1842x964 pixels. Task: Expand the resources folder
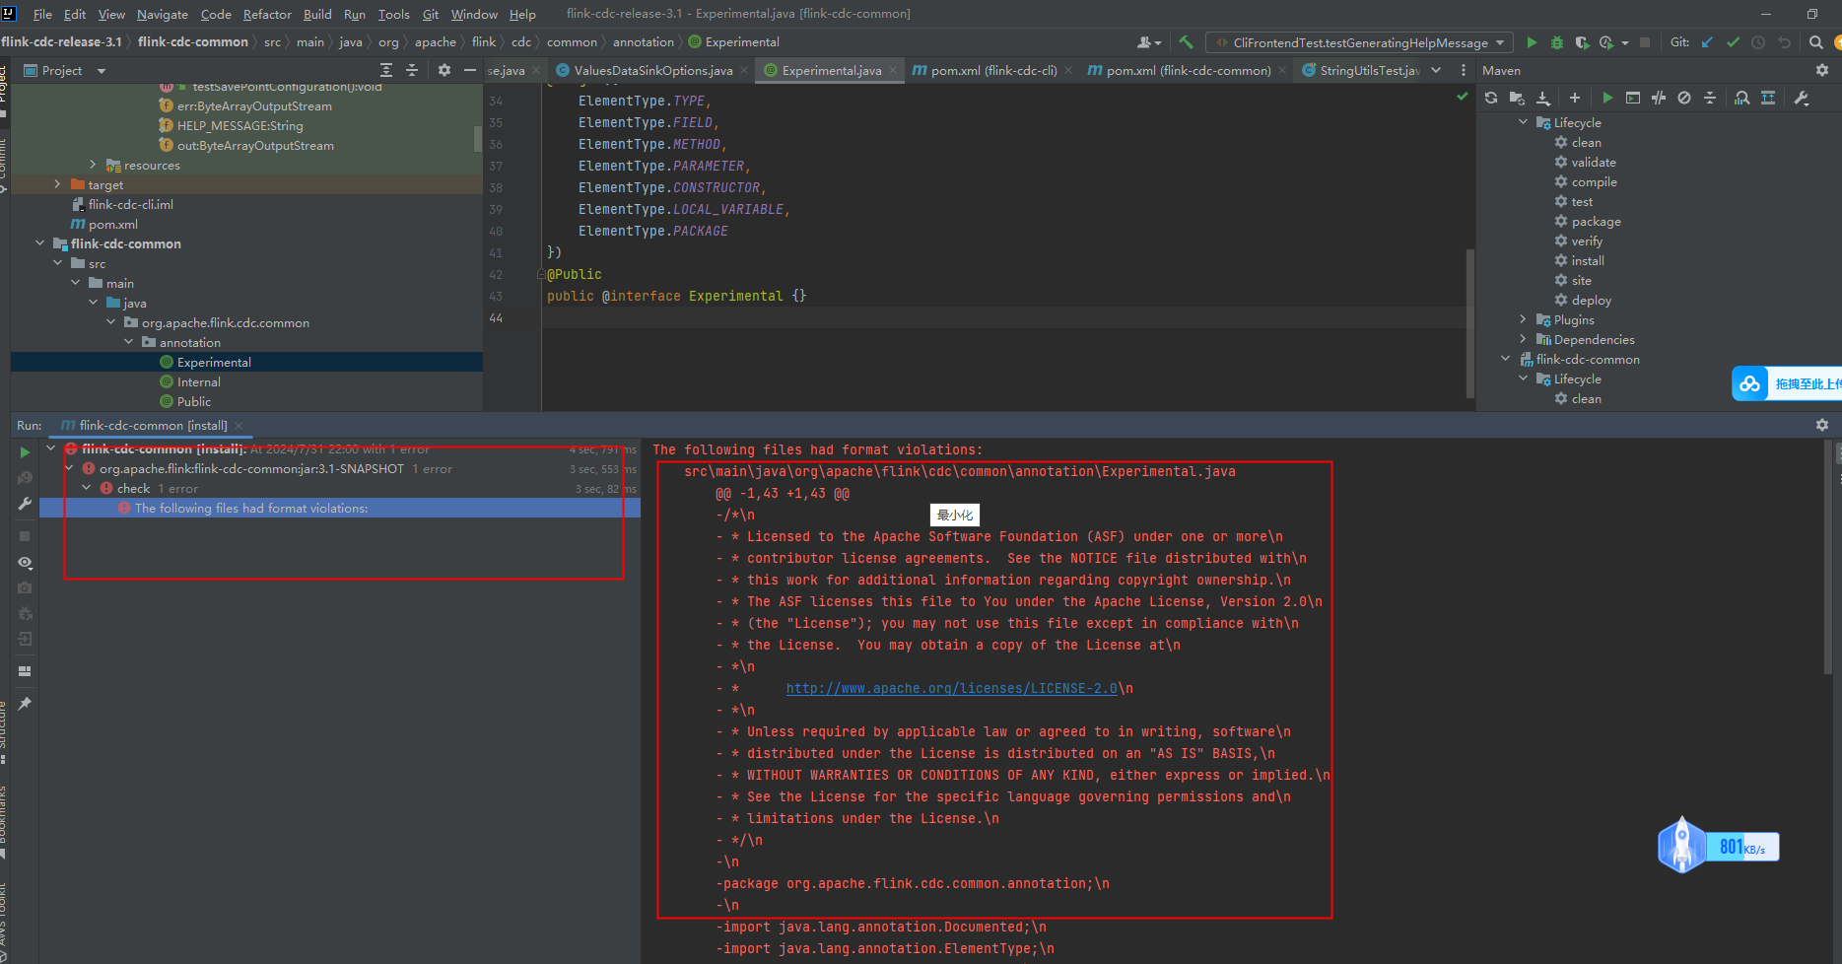pyautogui.click(x=93, y=165)
